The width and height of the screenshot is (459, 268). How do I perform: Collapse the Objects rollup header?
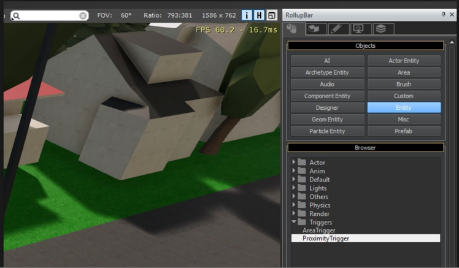tap(366, 45)
